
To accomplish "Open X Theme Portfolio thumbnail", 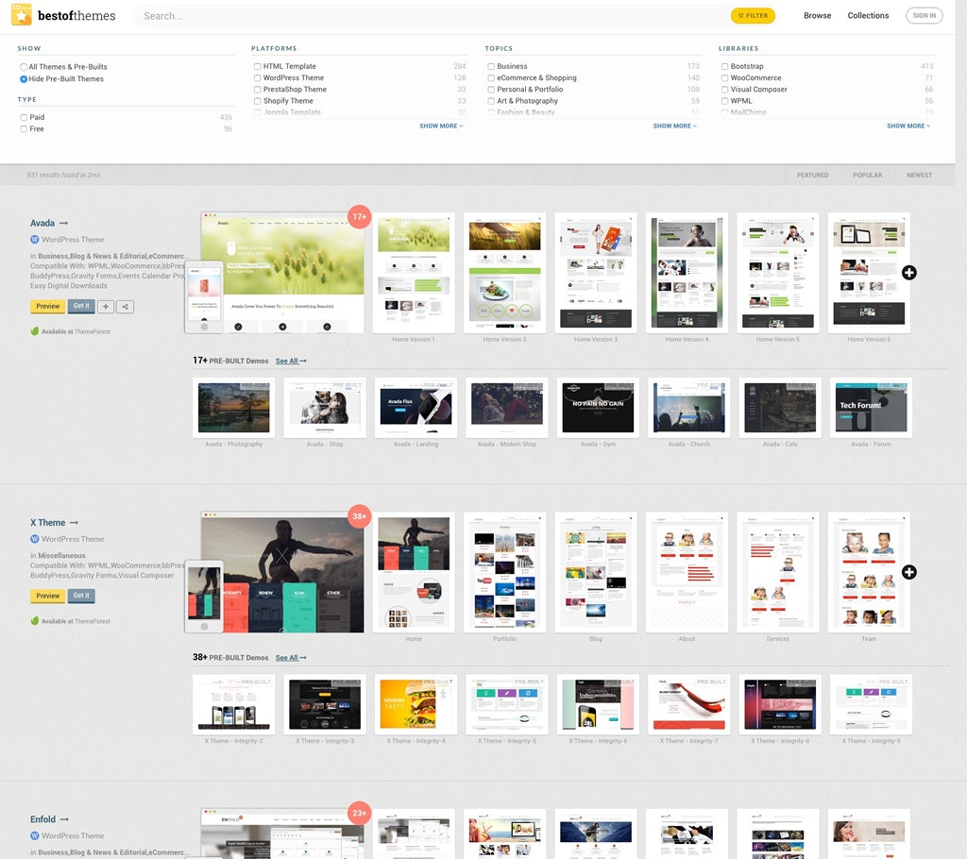I will point(504,572).
